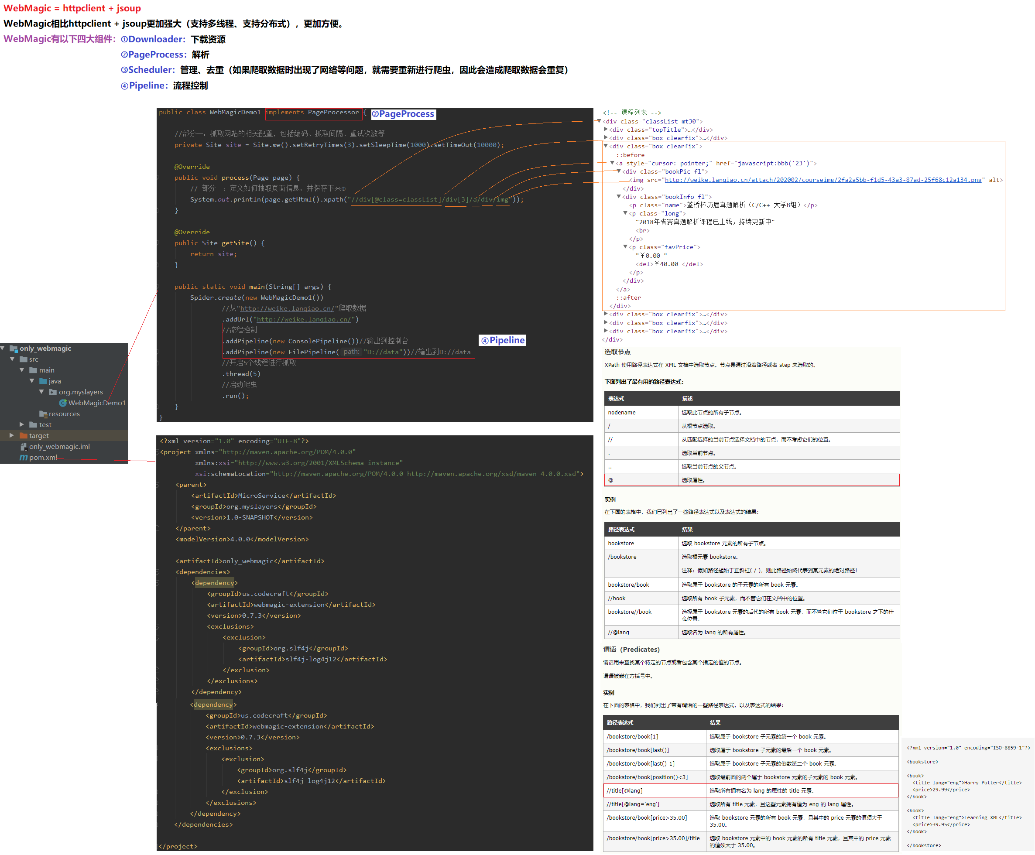The width and height of the screenshot is (1035, 855).
Task: Click the only_webmagic.iml file icon
Action: tap(23, 446)
